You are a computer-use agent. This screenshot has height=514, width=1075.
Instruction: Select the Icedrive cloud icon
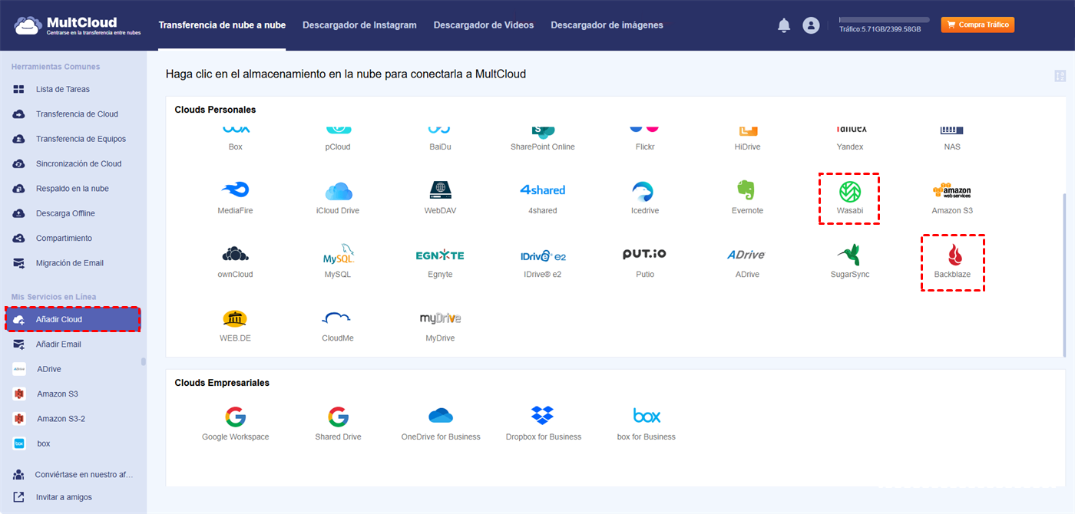[642, 191]
